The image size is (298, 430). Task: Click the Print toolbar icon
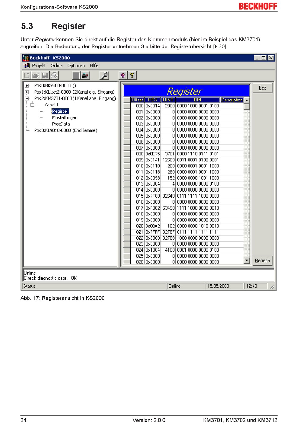[54, 75]
